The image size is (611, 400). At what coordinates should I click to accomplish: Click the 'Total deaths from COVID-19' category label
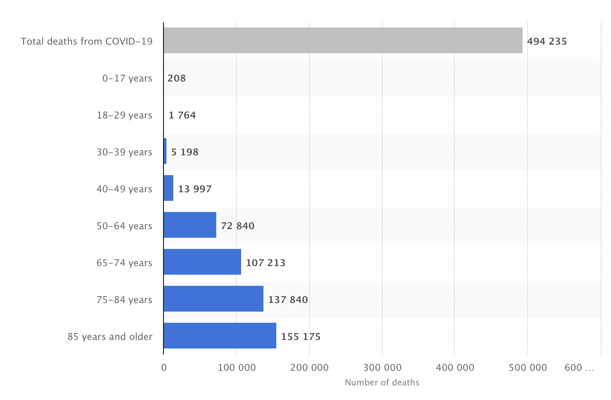point(87,42)
